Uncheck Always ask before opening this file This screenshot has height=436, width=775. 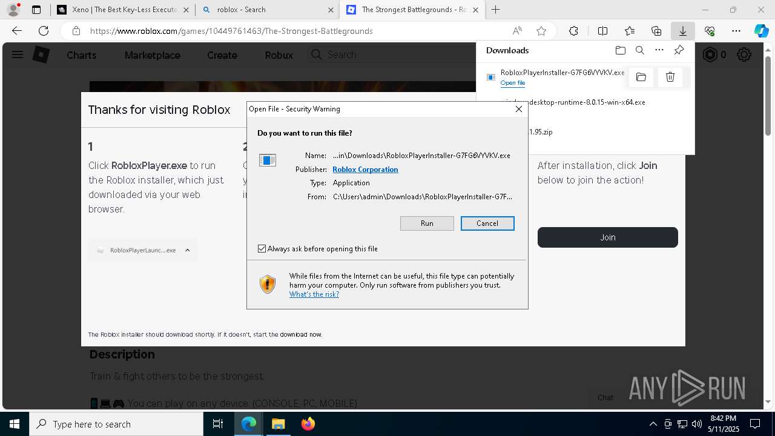tap(262, 249)
